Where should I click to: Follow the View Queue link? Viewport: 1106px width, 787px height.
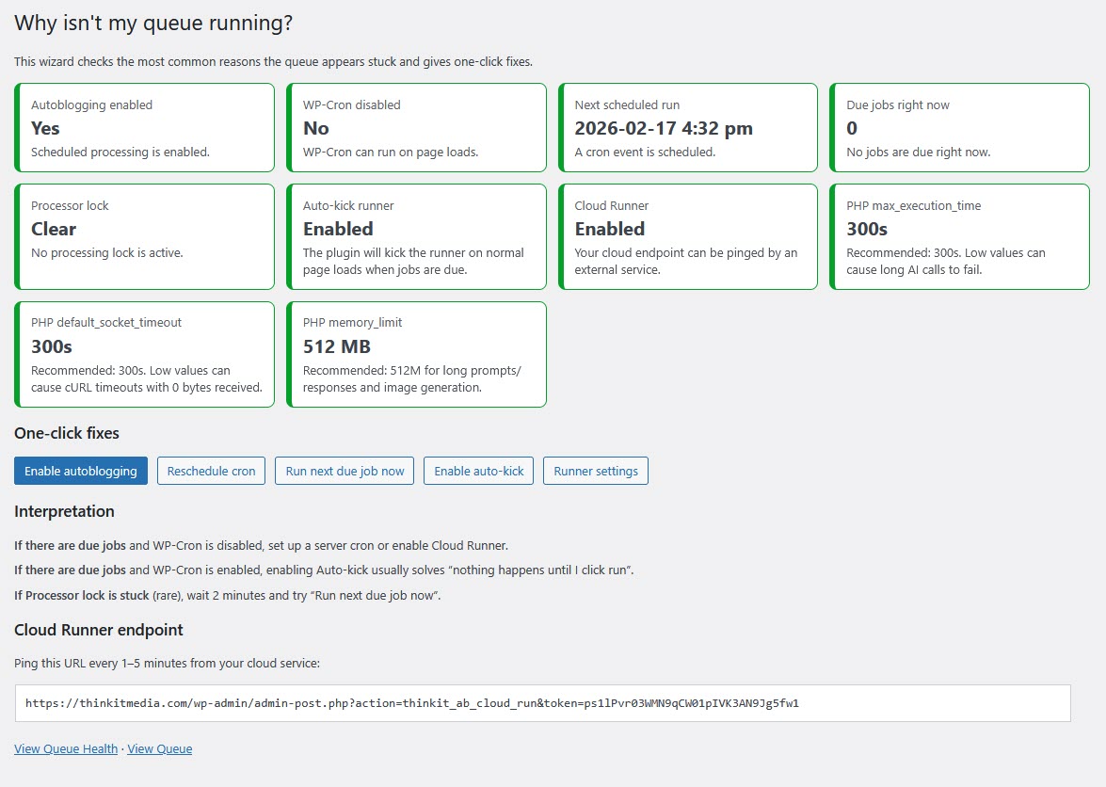click(x=159, y=748)
